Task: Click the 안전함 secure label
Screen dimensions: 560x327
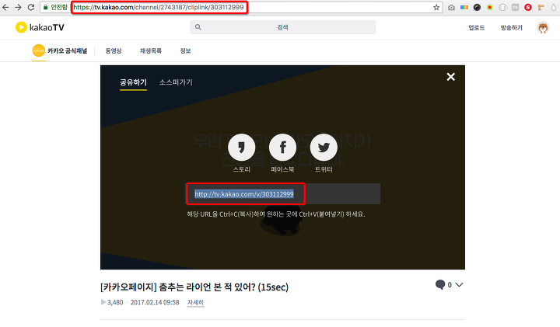Action: click(59, 7)
